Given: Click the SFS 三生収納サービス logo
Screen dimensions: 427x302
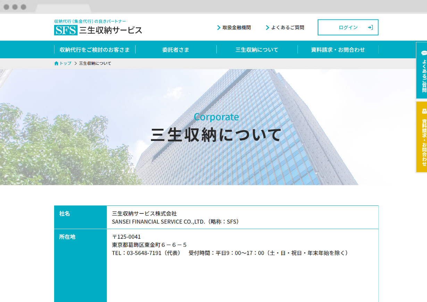Looking at the screenshot, I should [98, 30].
